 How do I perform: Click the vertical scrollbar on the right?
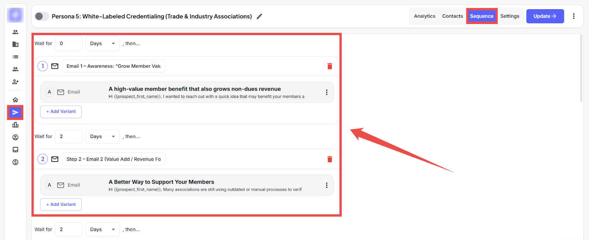pos(581,70)
